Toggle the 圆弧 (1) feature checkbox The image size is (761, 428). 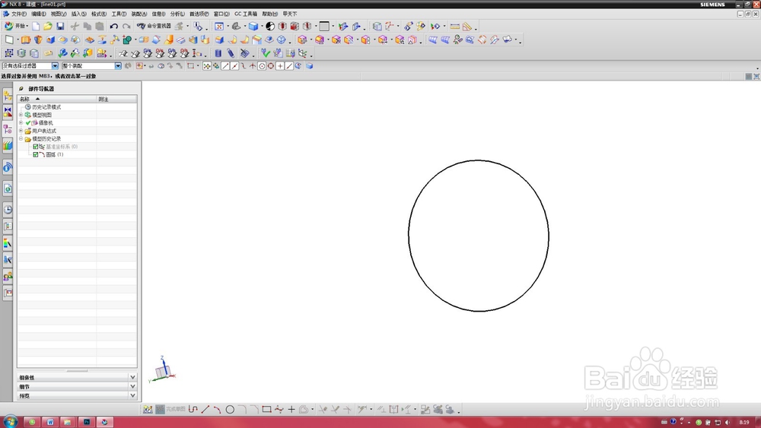coord(36,154)
